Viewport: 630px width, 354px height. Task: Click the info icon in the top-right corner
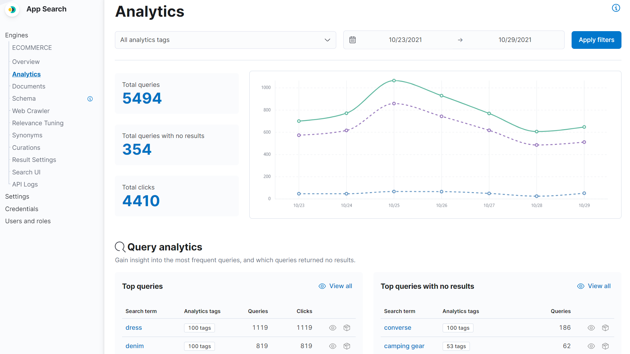pyautogui.click(x=616, y=8)
